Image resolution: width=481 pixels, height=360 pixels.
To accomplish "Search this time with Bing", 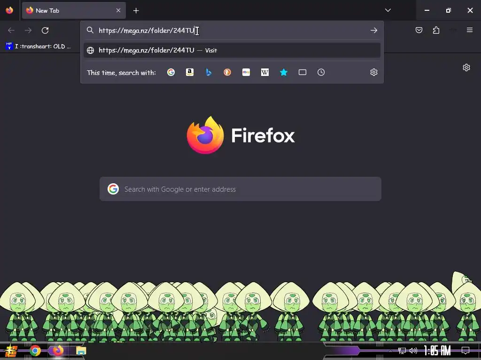I will (x=209, y=72).
